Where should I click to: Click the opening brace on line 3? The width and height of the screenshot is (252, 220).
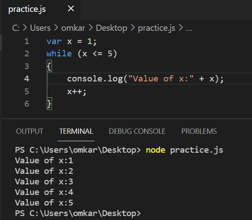point(49,66)
